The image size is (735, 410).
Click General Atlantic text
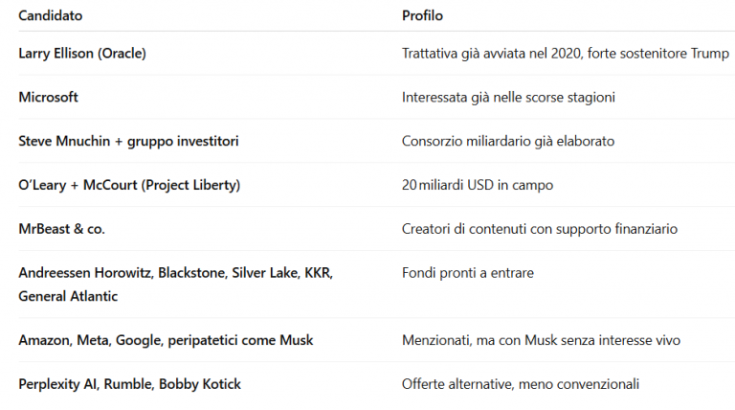tap(68, 296)
